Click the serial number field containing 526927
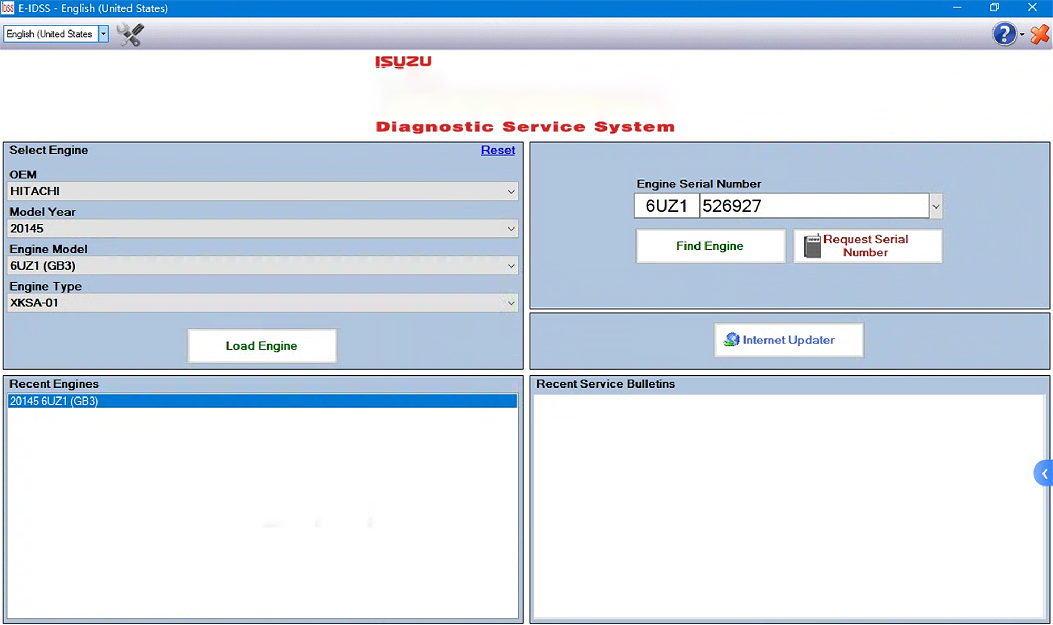 pyautogui.click(x=813, y=206)
